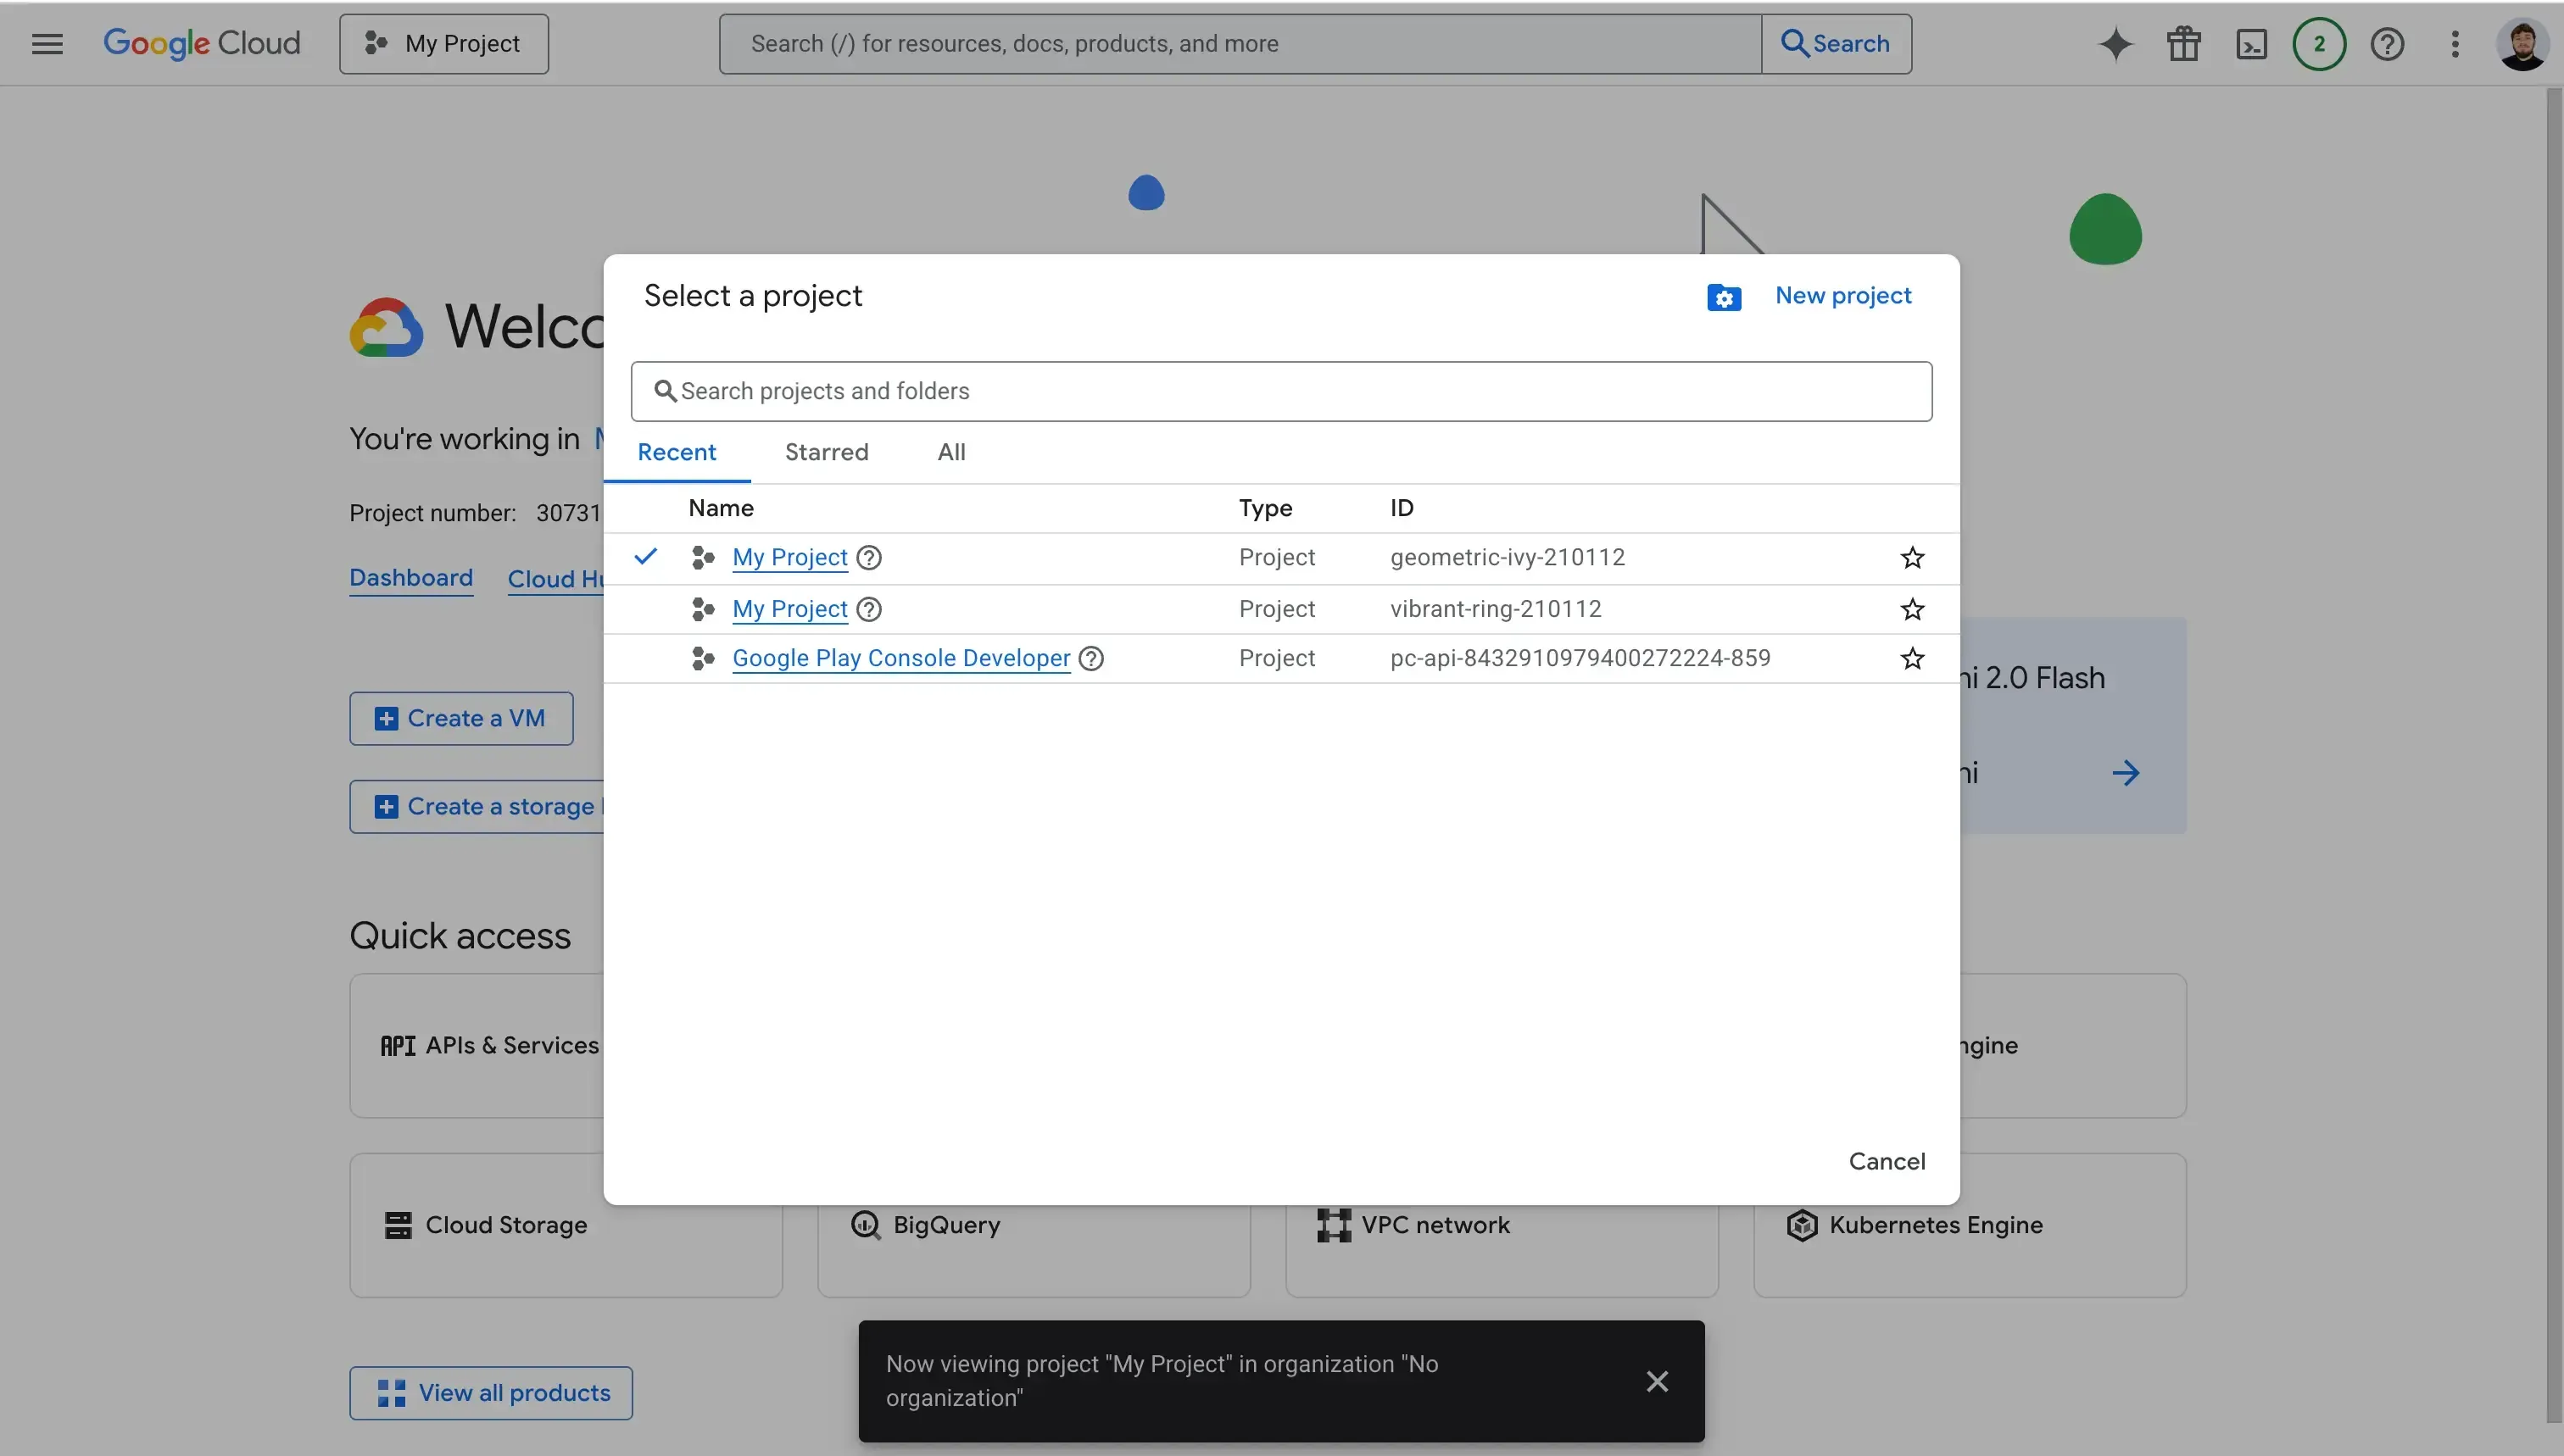Viewport: 2564px width, 1456px height.
Task: Click the Google Cloud logo
Action: (202, 43)
